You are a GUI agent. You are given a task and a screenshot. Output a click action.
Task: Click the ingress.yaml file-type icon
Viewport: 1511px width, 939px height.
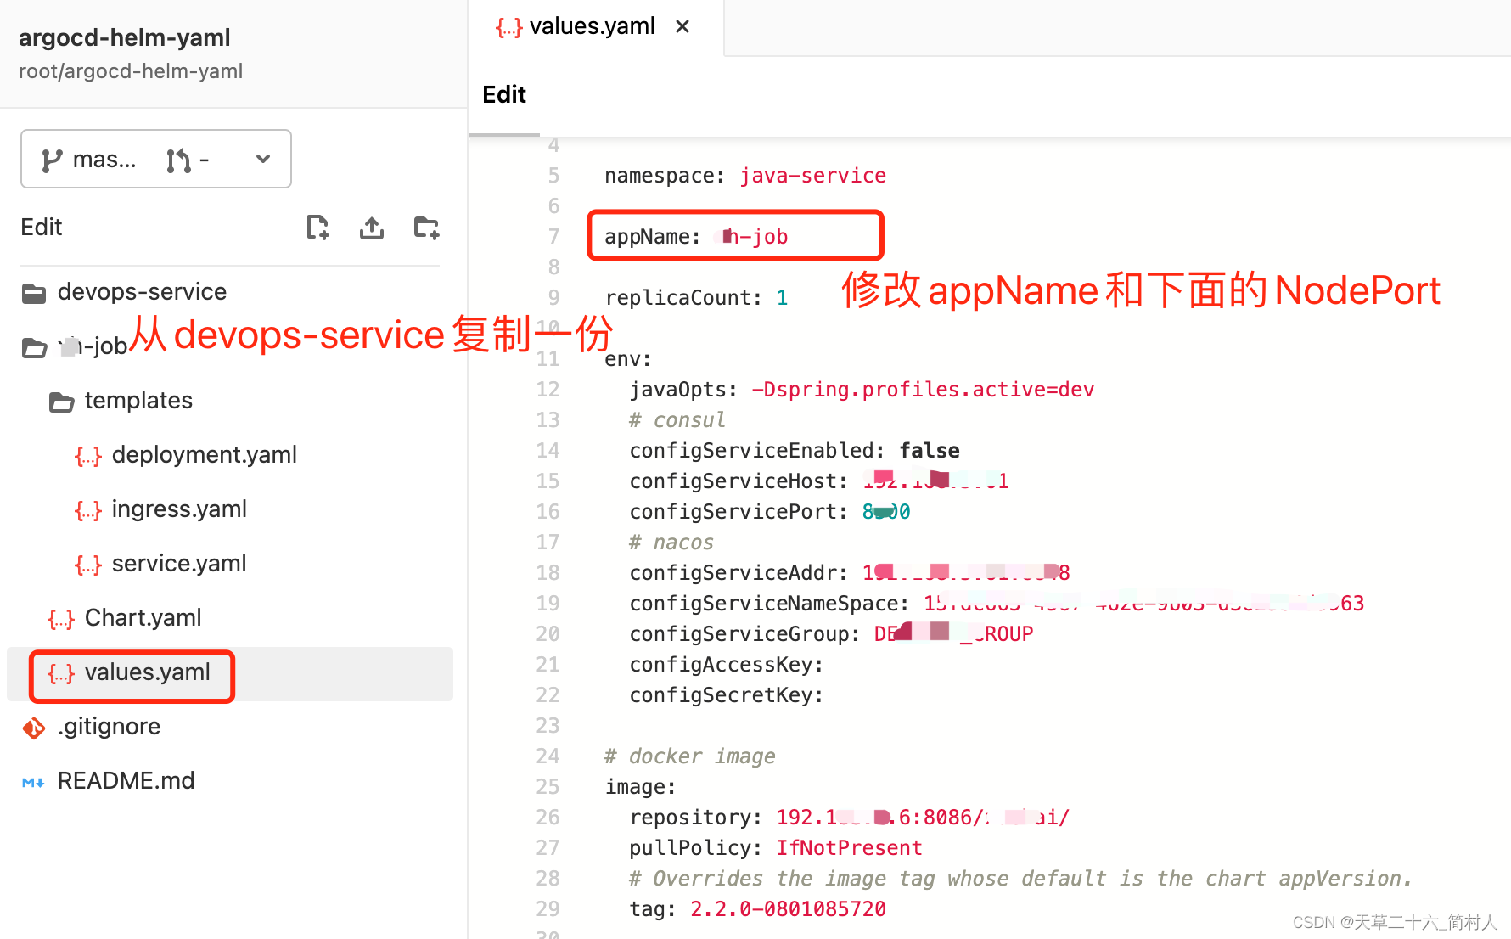pyautogui.click(x=88, y=510)
